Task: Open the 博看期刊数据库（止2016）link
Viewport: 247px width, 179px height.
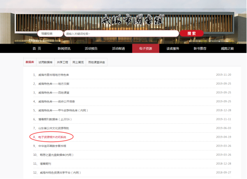Action: pos(55,119)
